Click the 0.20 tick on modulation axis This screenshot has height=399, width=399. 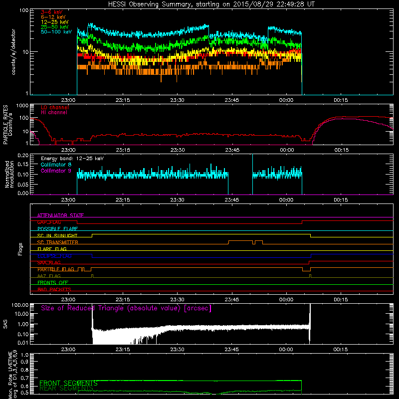23,156
